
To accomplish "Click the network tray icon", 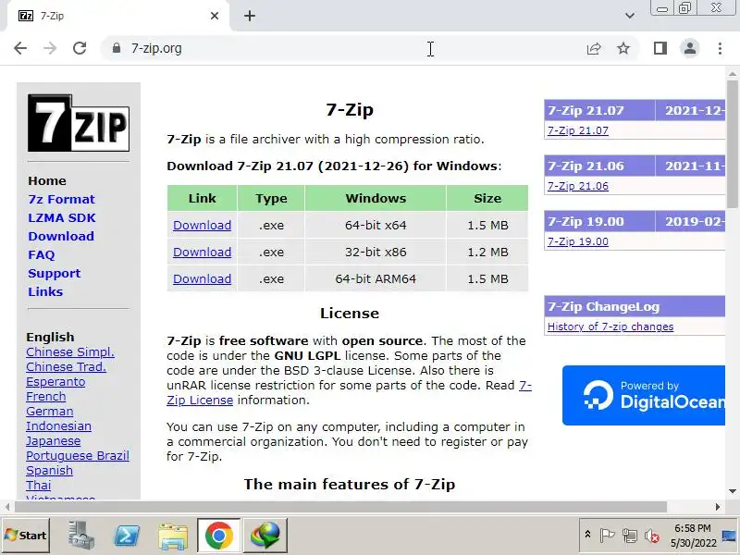I will pyautogui.click(x=629, y=536).
